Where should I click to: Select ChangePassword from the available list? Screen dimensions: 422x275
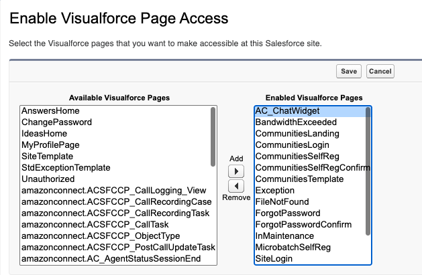[x=115, y=122]
